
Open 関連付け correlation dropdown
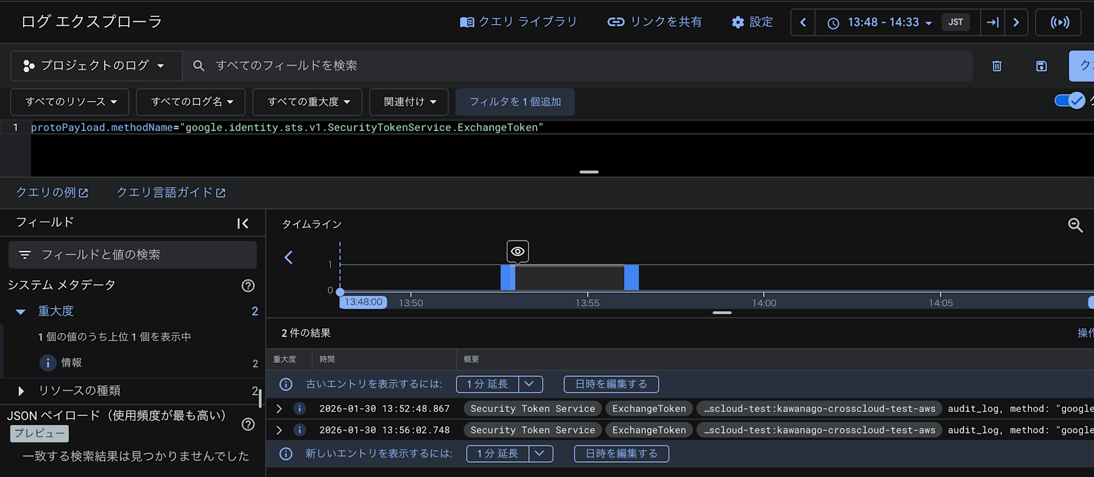pos(409,102)
